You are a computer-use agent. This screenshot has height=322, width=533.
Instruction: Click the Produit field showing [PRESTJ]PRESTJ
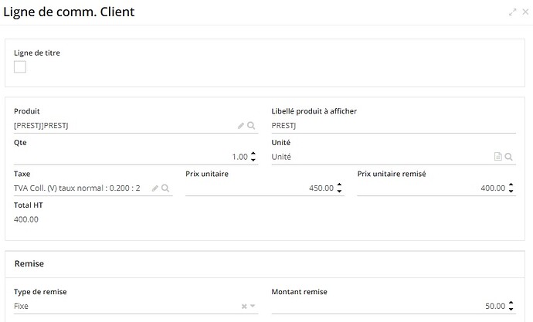[124, 126]
